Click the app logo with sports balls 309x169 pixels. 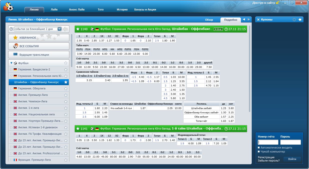point(8,6)
